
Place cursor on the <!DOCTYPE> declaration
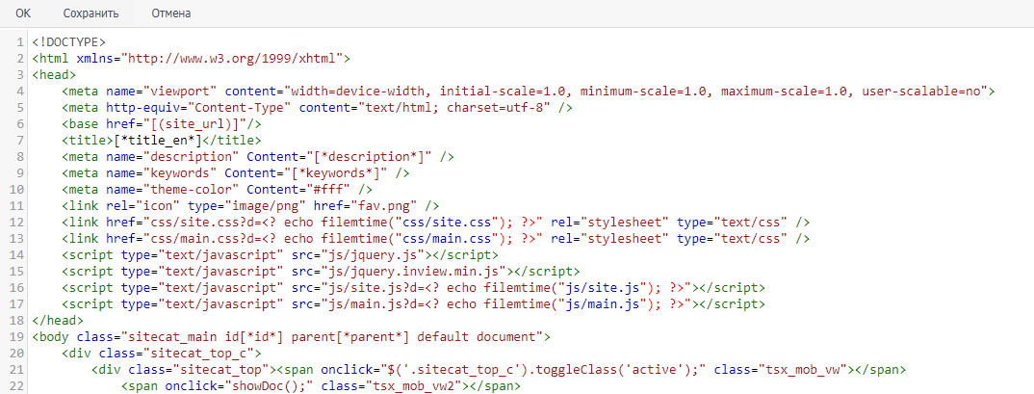tap(67, 41)
